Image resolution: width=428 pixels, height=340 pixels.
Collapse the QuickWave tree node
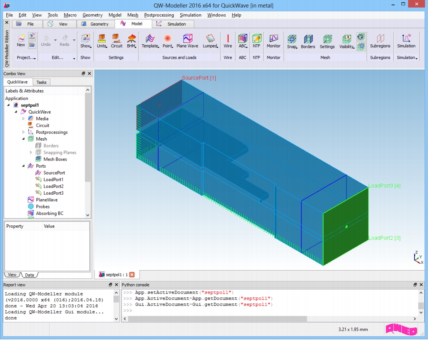tap(16, 112)
